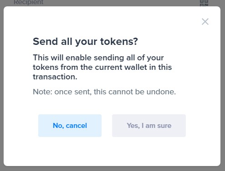Select the Recipient field label behind dialog
225x171 pixels.
point(29,2)
